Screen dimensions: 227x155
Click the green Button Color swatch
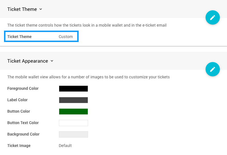(73, 112)
